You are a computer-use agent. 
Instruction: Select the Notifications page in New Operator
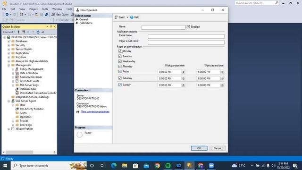tap(86, 23)
